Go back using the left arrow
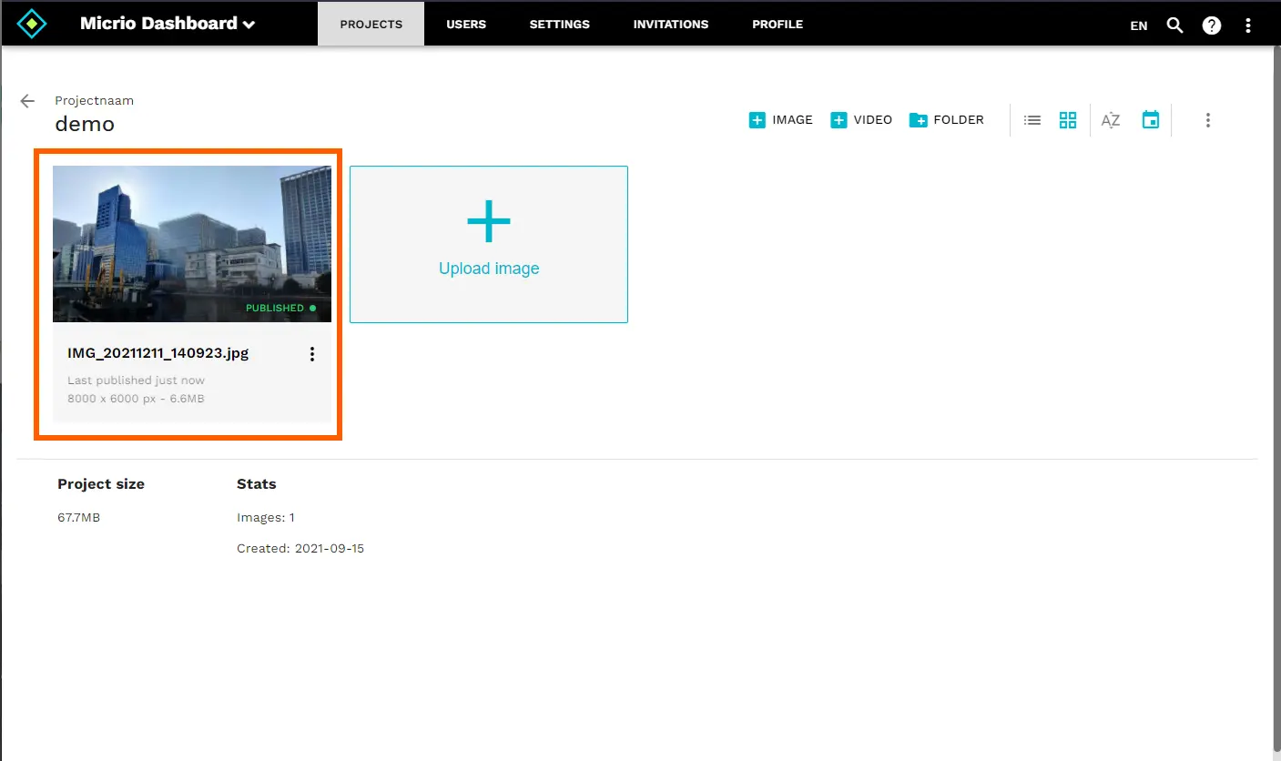Image resolution: width=1281 pixels, height=761 pixels. pos(27,101)
